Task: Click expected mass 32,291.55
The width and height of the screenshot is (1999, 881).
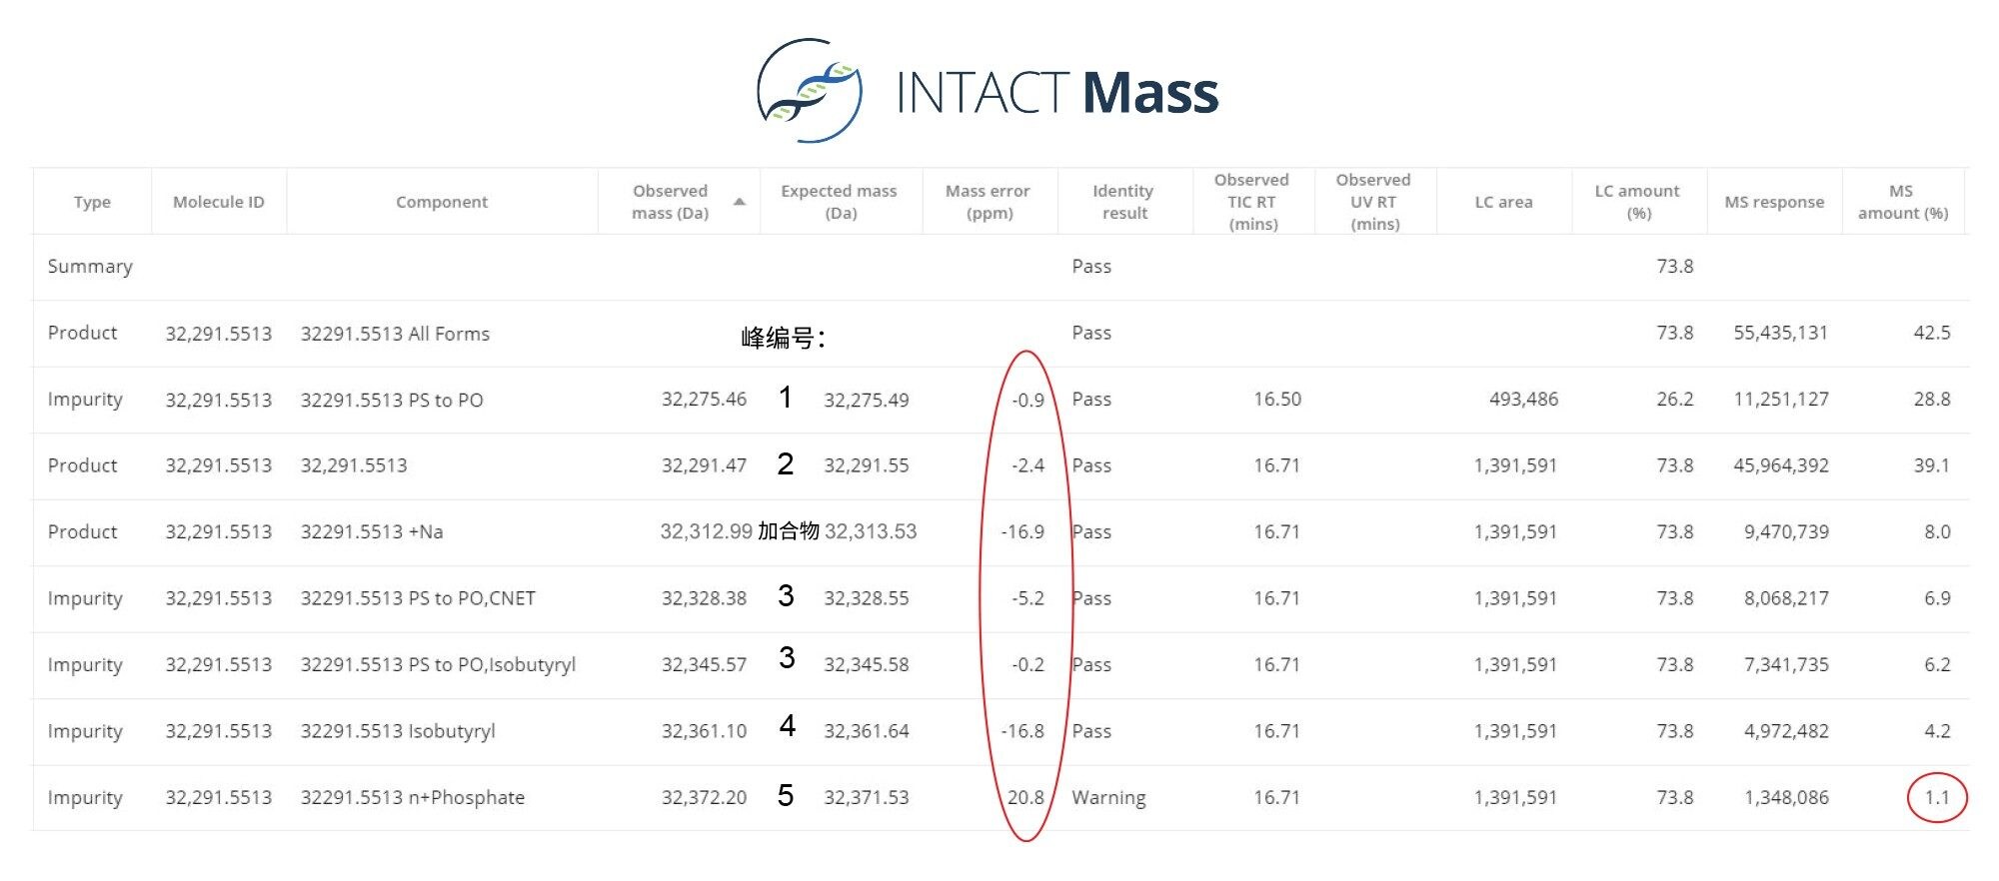Action: click(x=867, y=465)
